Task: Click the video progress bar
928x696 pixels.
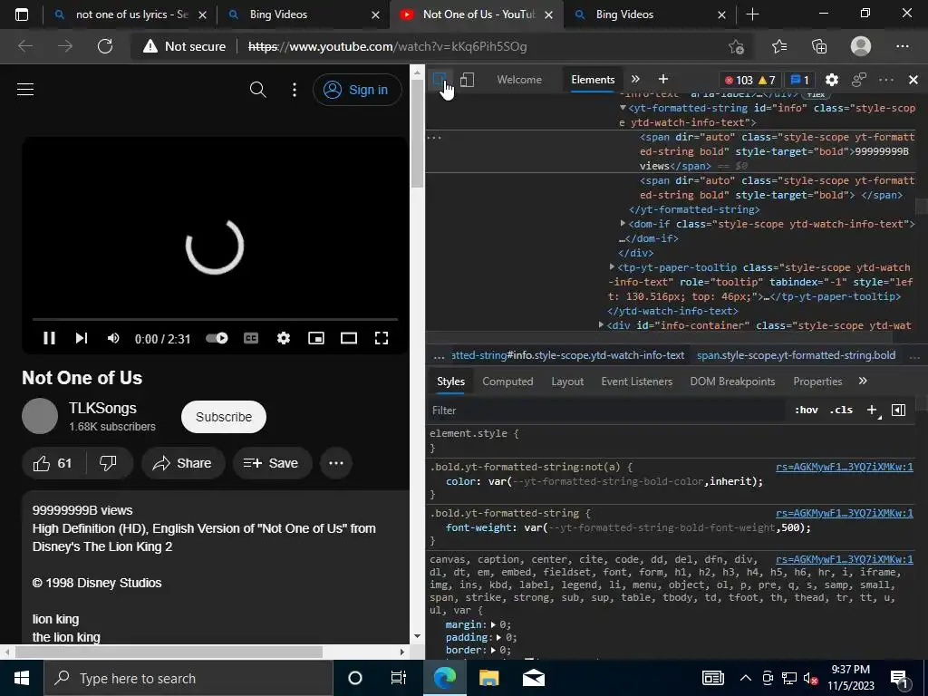Action: [x=215, y=319]
